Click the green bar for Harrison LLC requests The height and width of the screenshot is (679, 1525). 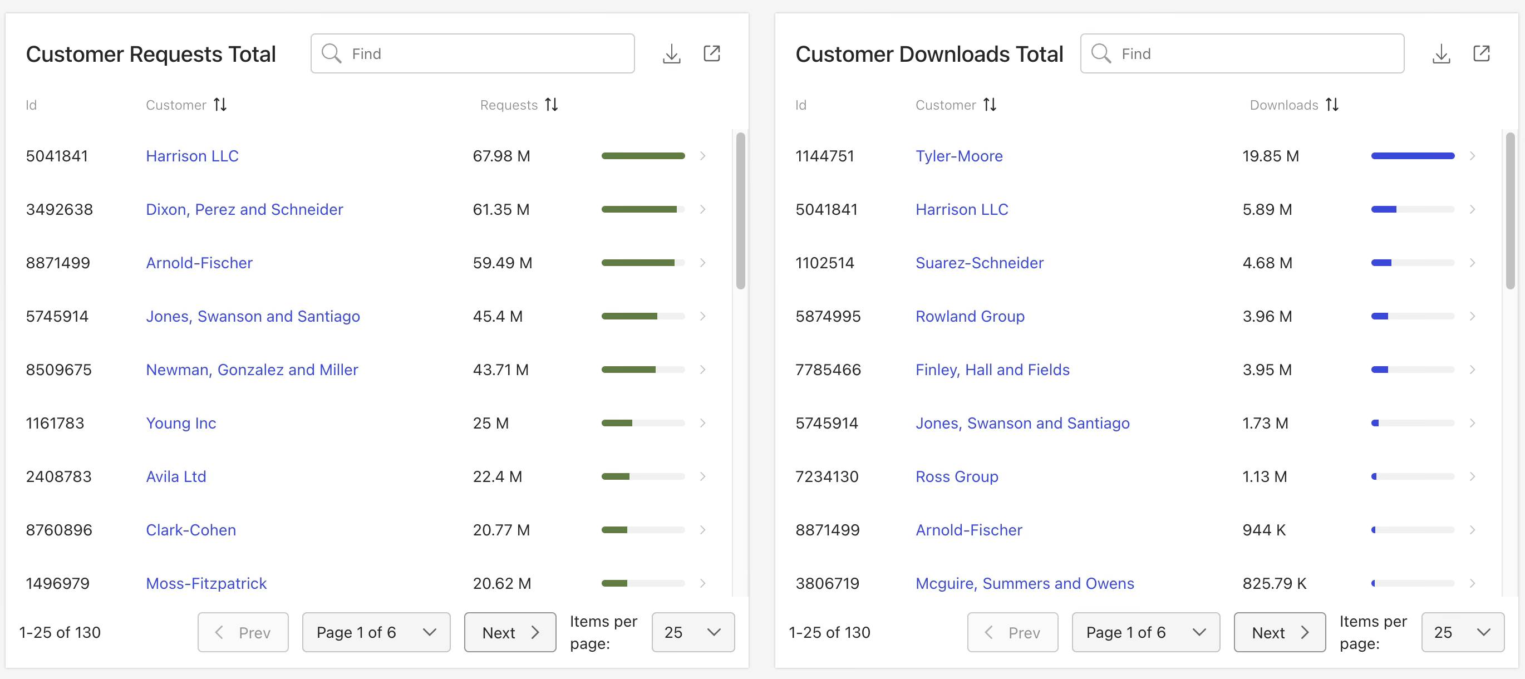(643, 156)
